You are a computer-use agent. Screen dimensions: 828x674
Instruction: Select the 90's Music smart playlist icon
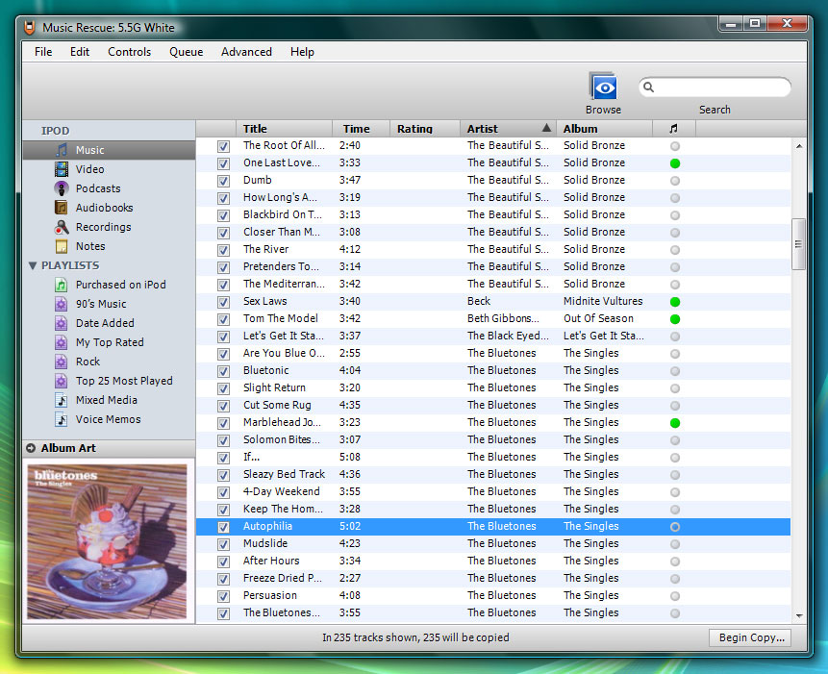tap(62, 304)
